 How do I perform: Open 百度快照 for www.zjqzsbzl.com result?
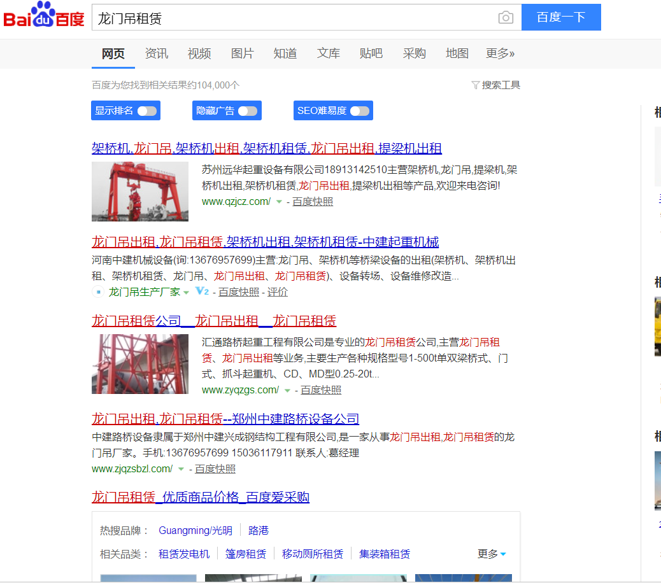pos(215,469)
